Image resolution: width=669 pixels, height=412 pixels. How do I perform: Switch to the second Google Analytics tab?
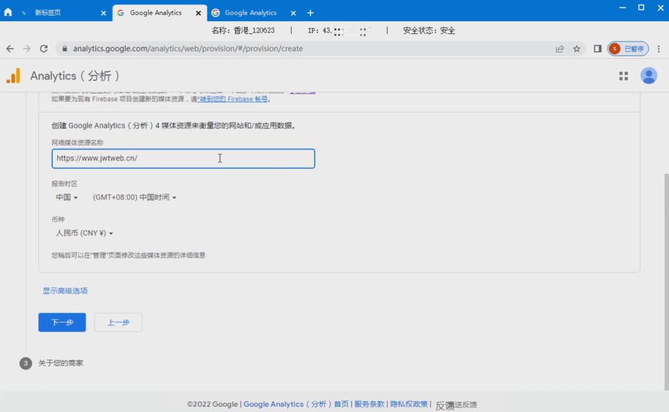tap(250, 13)
